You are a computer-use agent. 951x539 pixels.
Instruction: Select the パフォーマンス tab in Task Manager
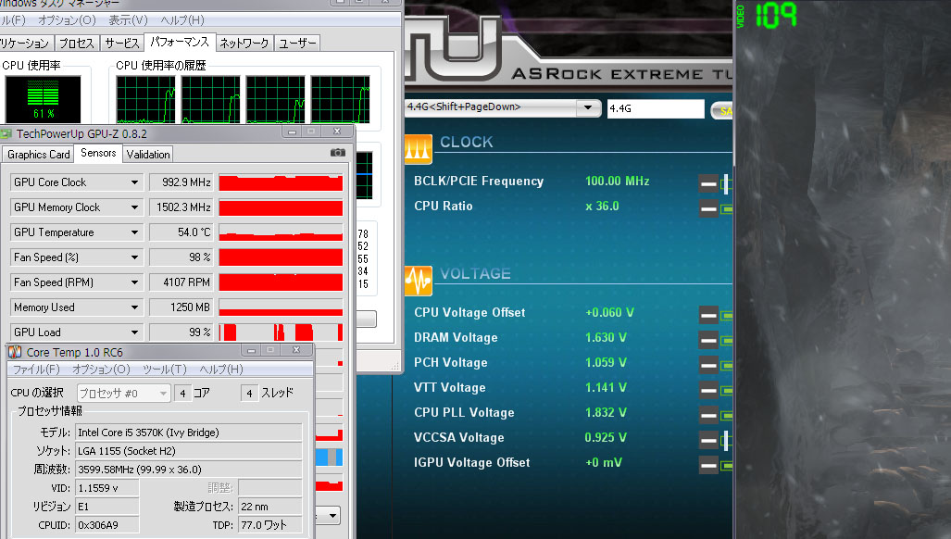point(180,42)
